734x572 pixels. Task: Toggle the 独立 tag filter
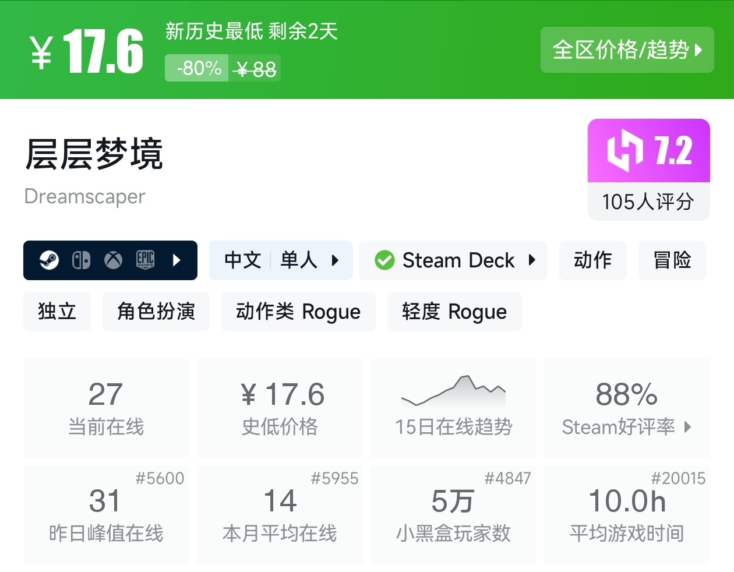(x=57, y=312)
